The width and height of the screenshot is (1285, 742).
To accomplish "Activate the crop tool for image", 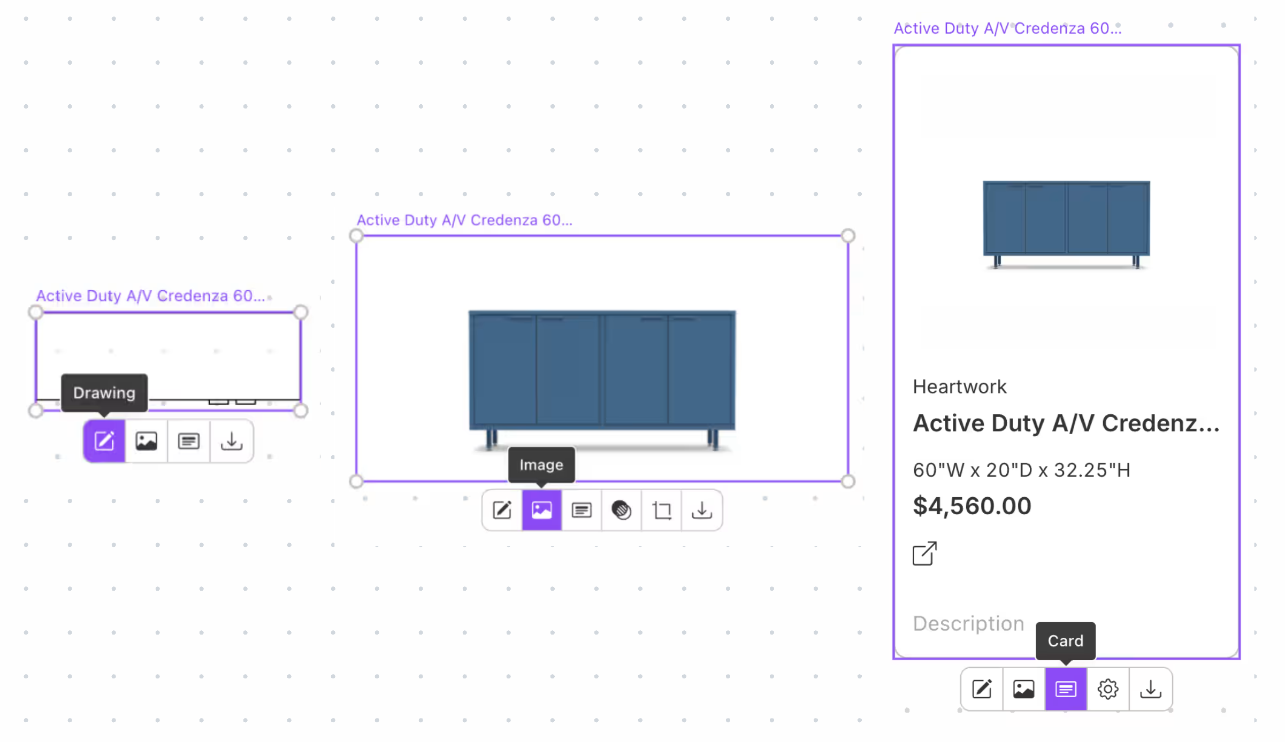I will (x=662, y=510).
